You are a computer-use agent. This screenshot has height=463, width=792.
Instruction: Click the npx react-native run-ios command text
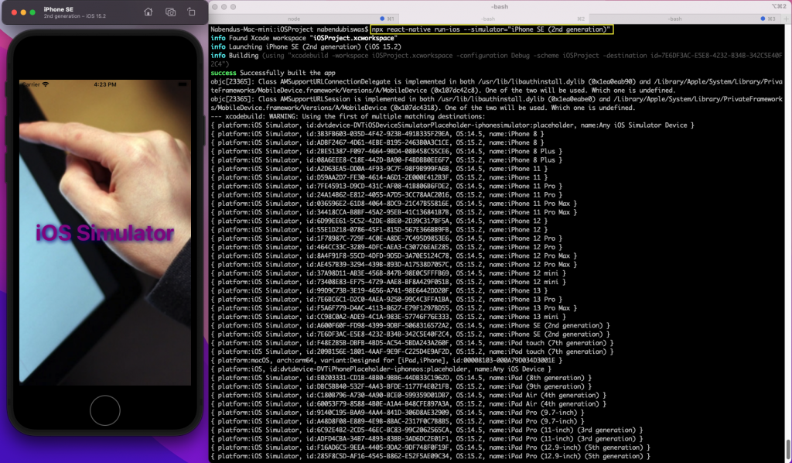(x=491, y=29)
